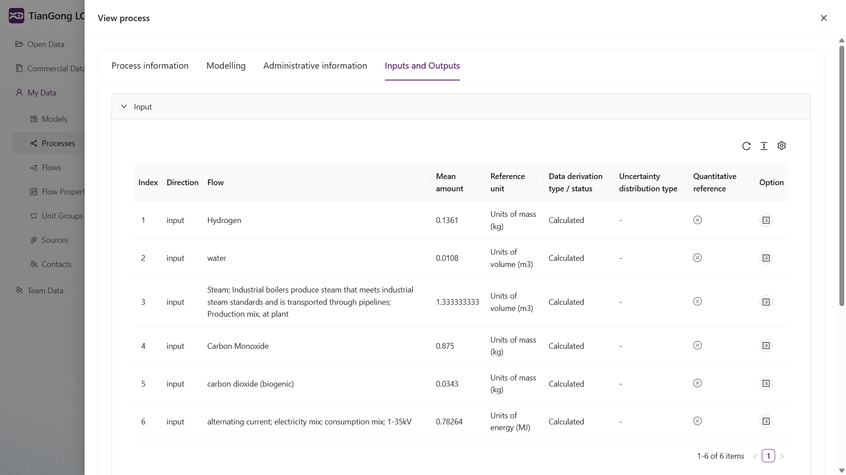Open Flows in sidebar
This screenshot has height=475, width=846.
pyautogui.click(x=51, y=168)
